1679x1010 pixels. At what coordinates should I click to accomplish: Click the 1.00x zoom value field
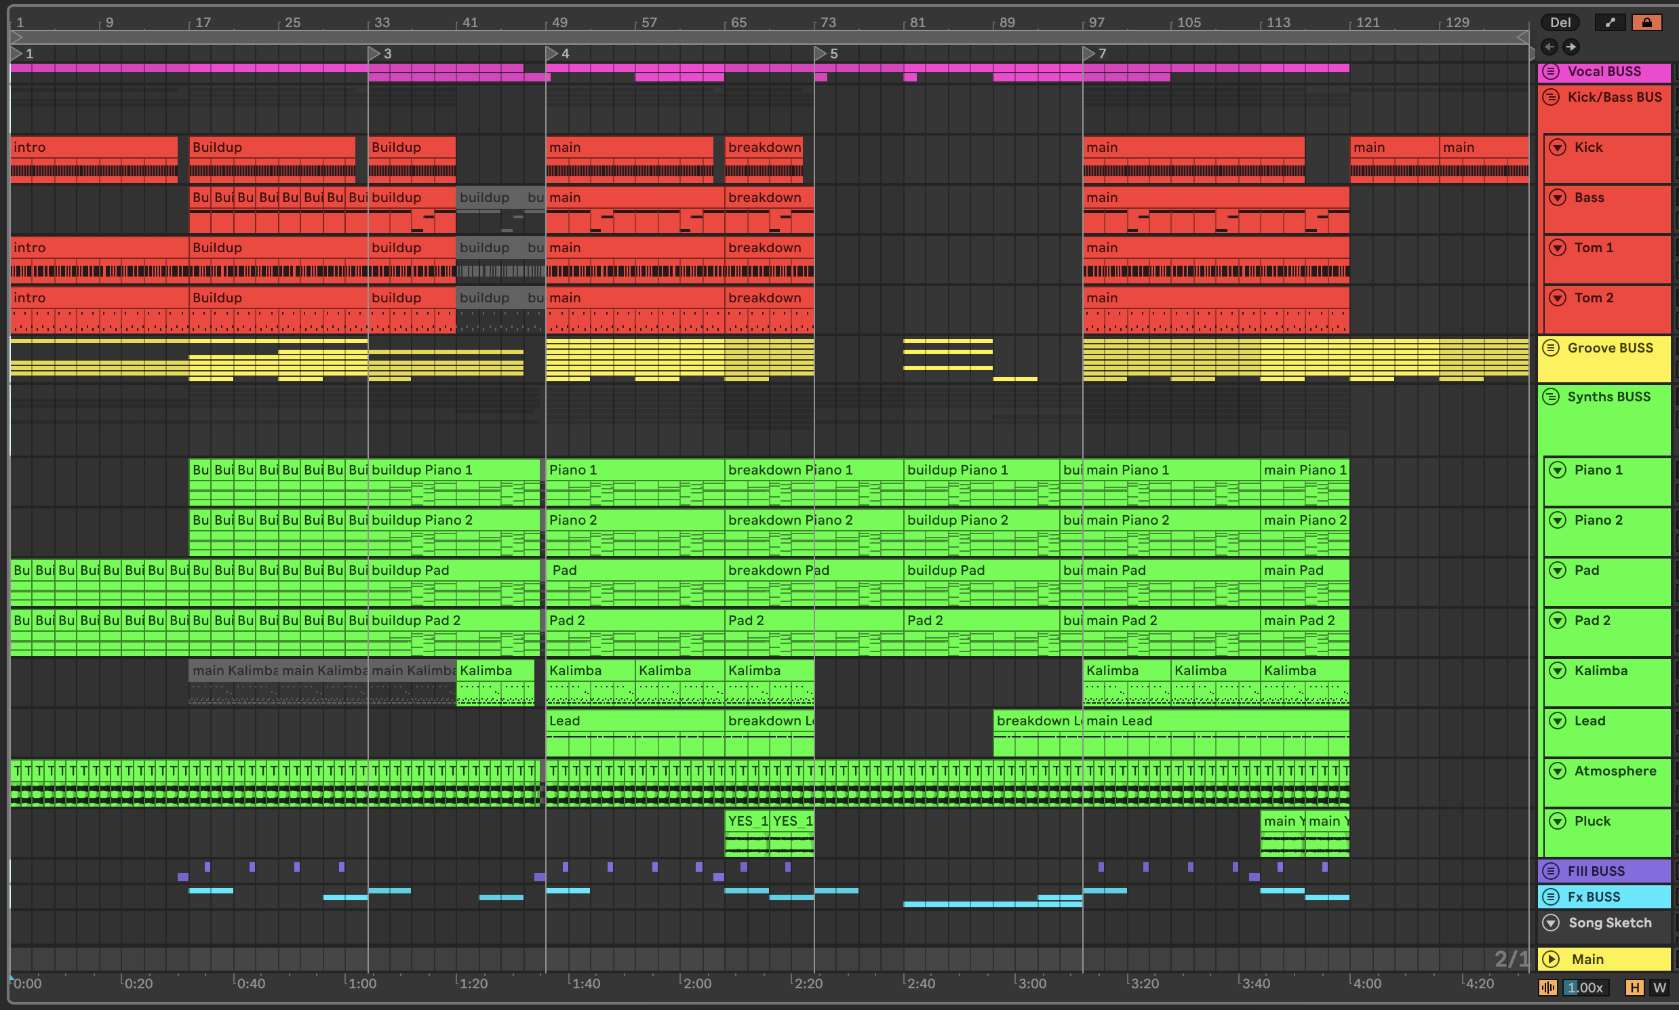(x=1586, y=988)
